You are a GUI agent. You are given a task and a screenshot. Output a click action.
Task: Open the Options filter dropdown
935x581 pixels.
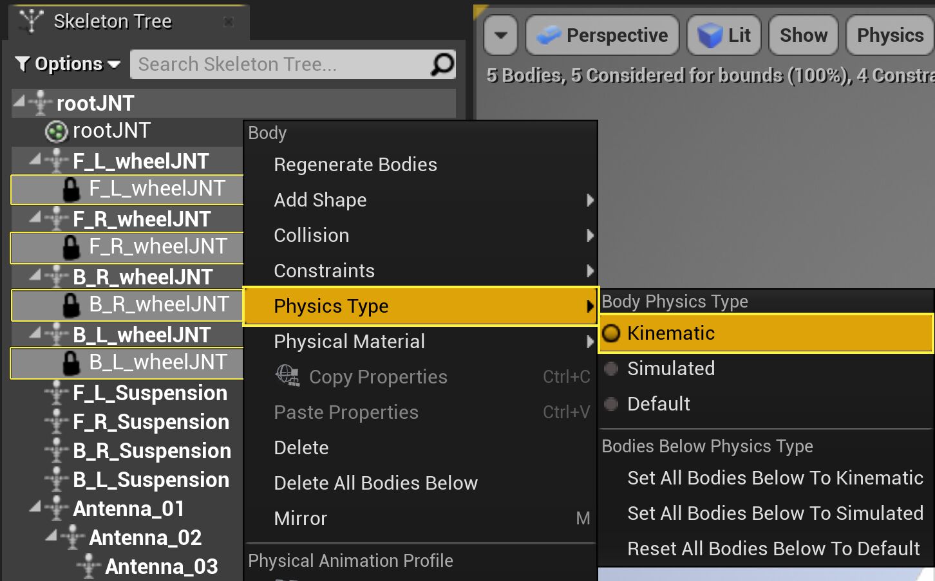pyautogui.click(x=68, y=64)
